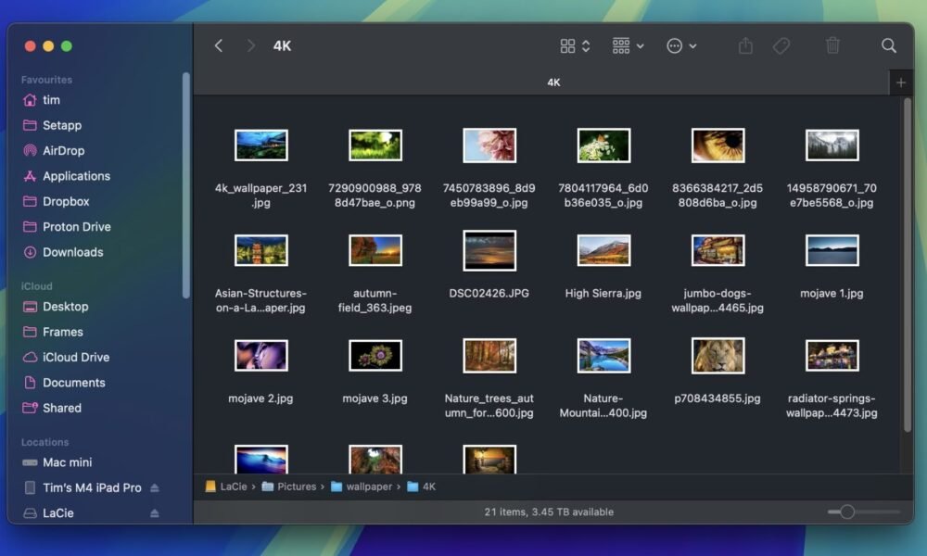Screen dimensions: 927x556
Task: Open the ellipsis action menu
Action: [x=681, y=45]
